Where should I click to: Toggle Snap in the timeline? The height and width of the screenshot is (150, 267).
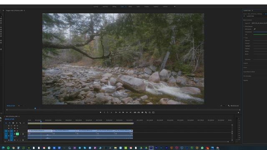[x=10, y=123]
